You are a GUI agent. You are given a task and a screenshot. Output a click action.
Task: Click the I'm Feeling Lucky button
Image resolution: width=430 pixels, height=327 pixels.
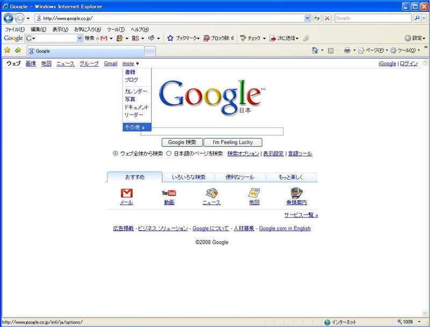233,143
